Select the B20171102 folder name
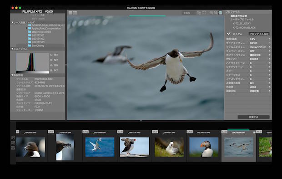This screenshot has width=282, height=179. coord(38,39)
